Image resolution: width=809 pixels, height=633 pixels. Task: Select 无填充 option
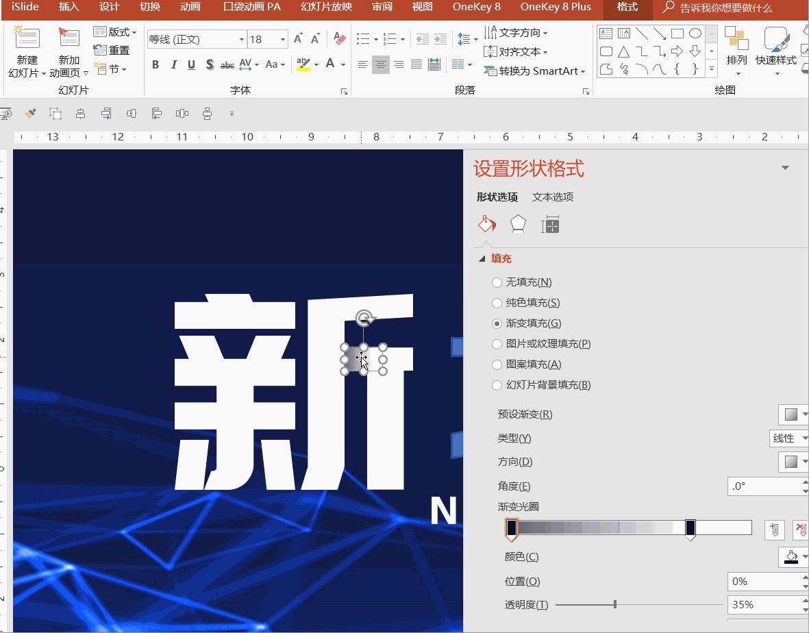(x=497, y=282)
